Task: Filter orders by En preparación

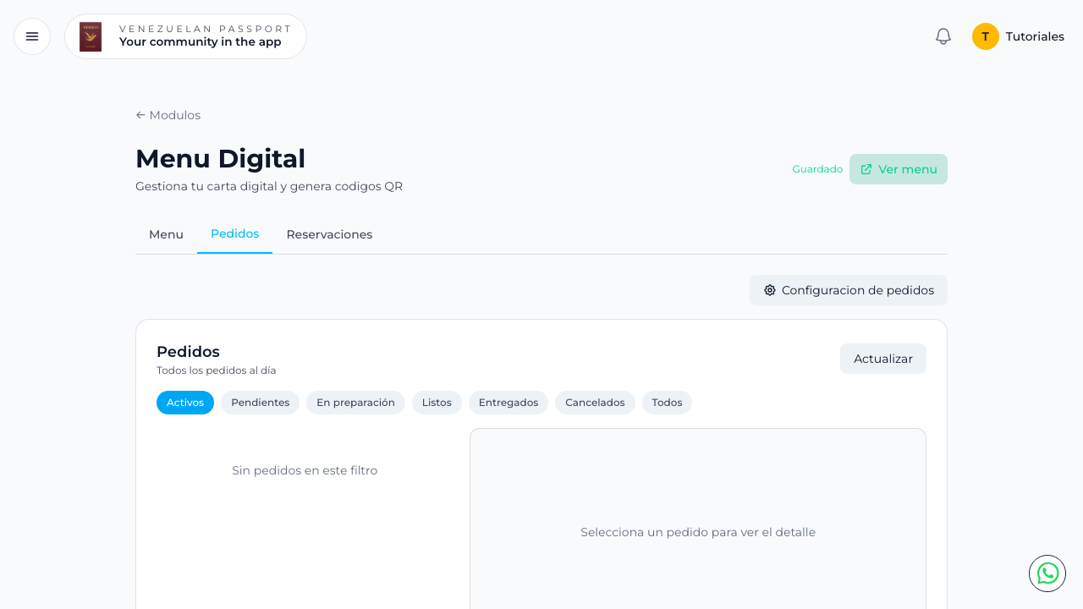Action: tap(355, 403)
